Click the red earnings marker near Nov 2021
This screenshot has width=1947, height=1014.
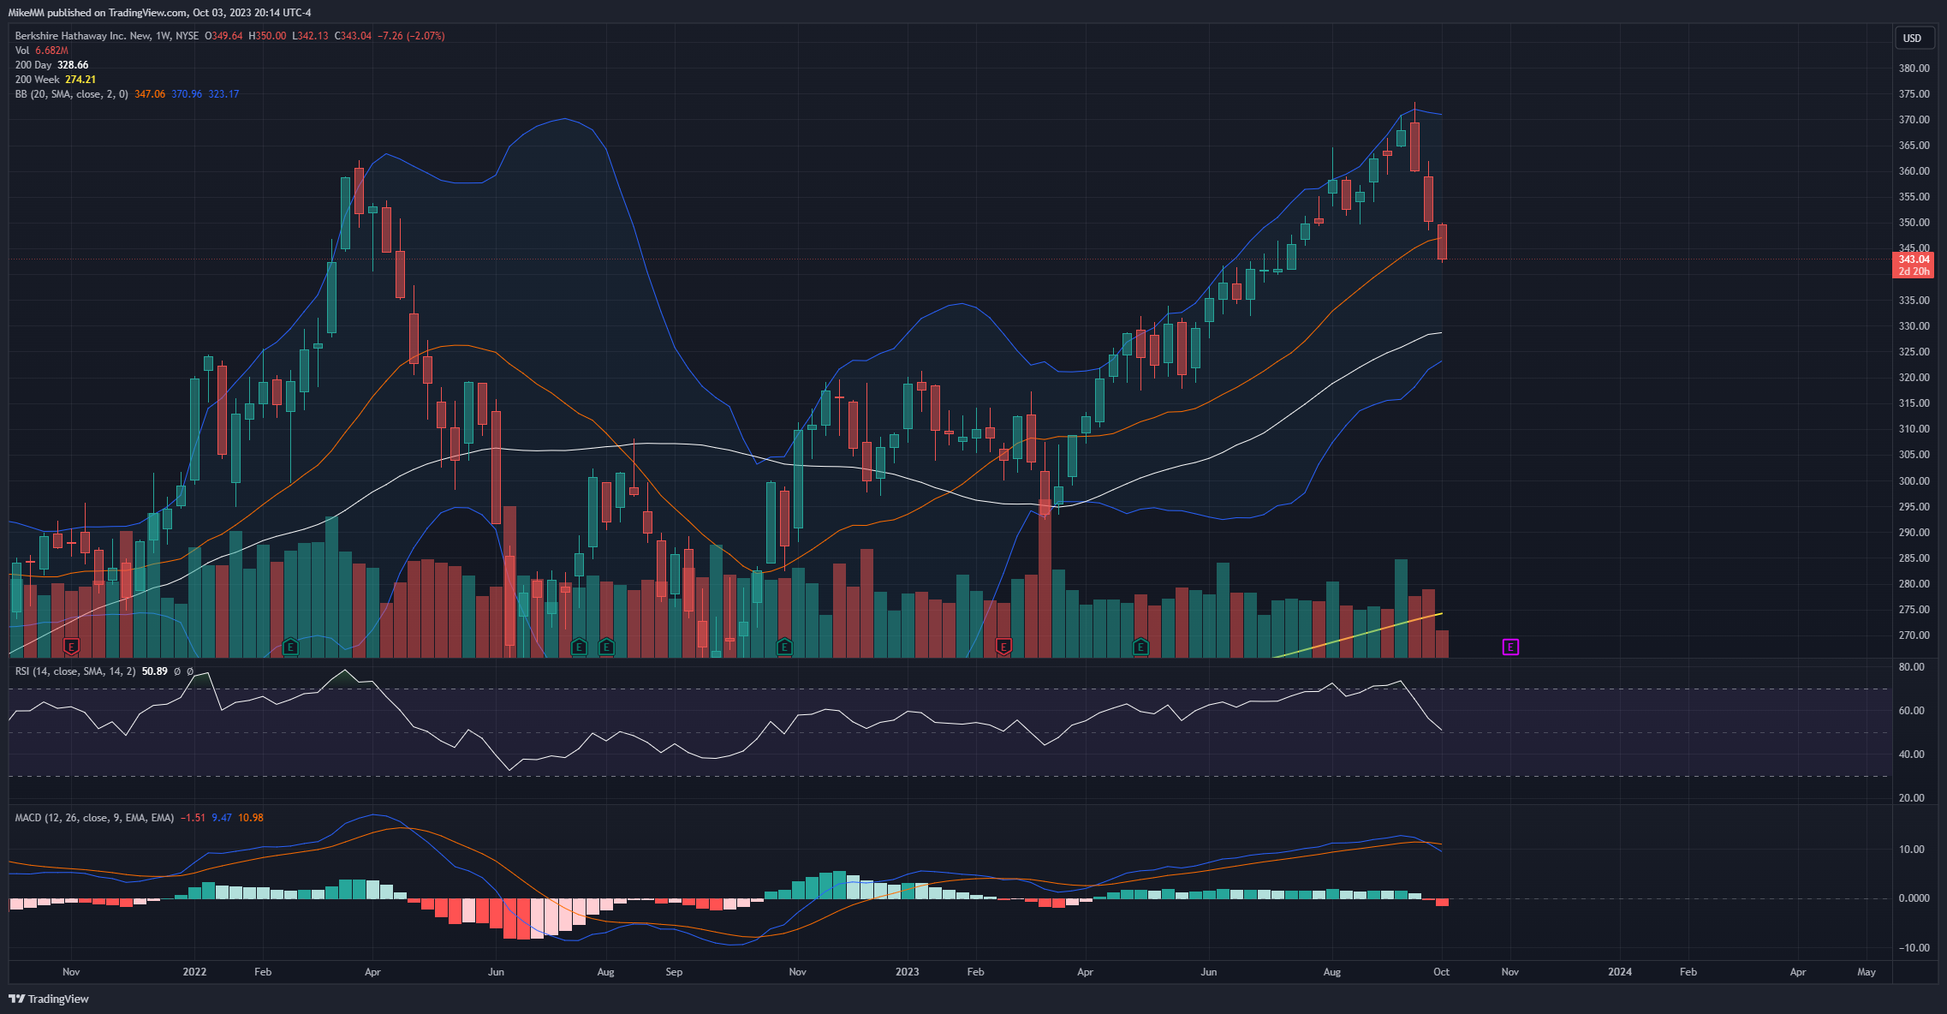pos(72,647)
